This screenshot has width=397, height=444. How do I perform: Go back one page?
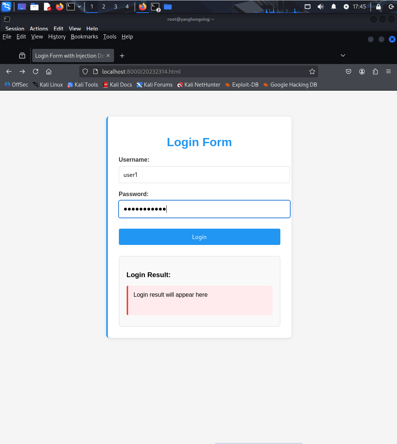(x=9, y=71)
